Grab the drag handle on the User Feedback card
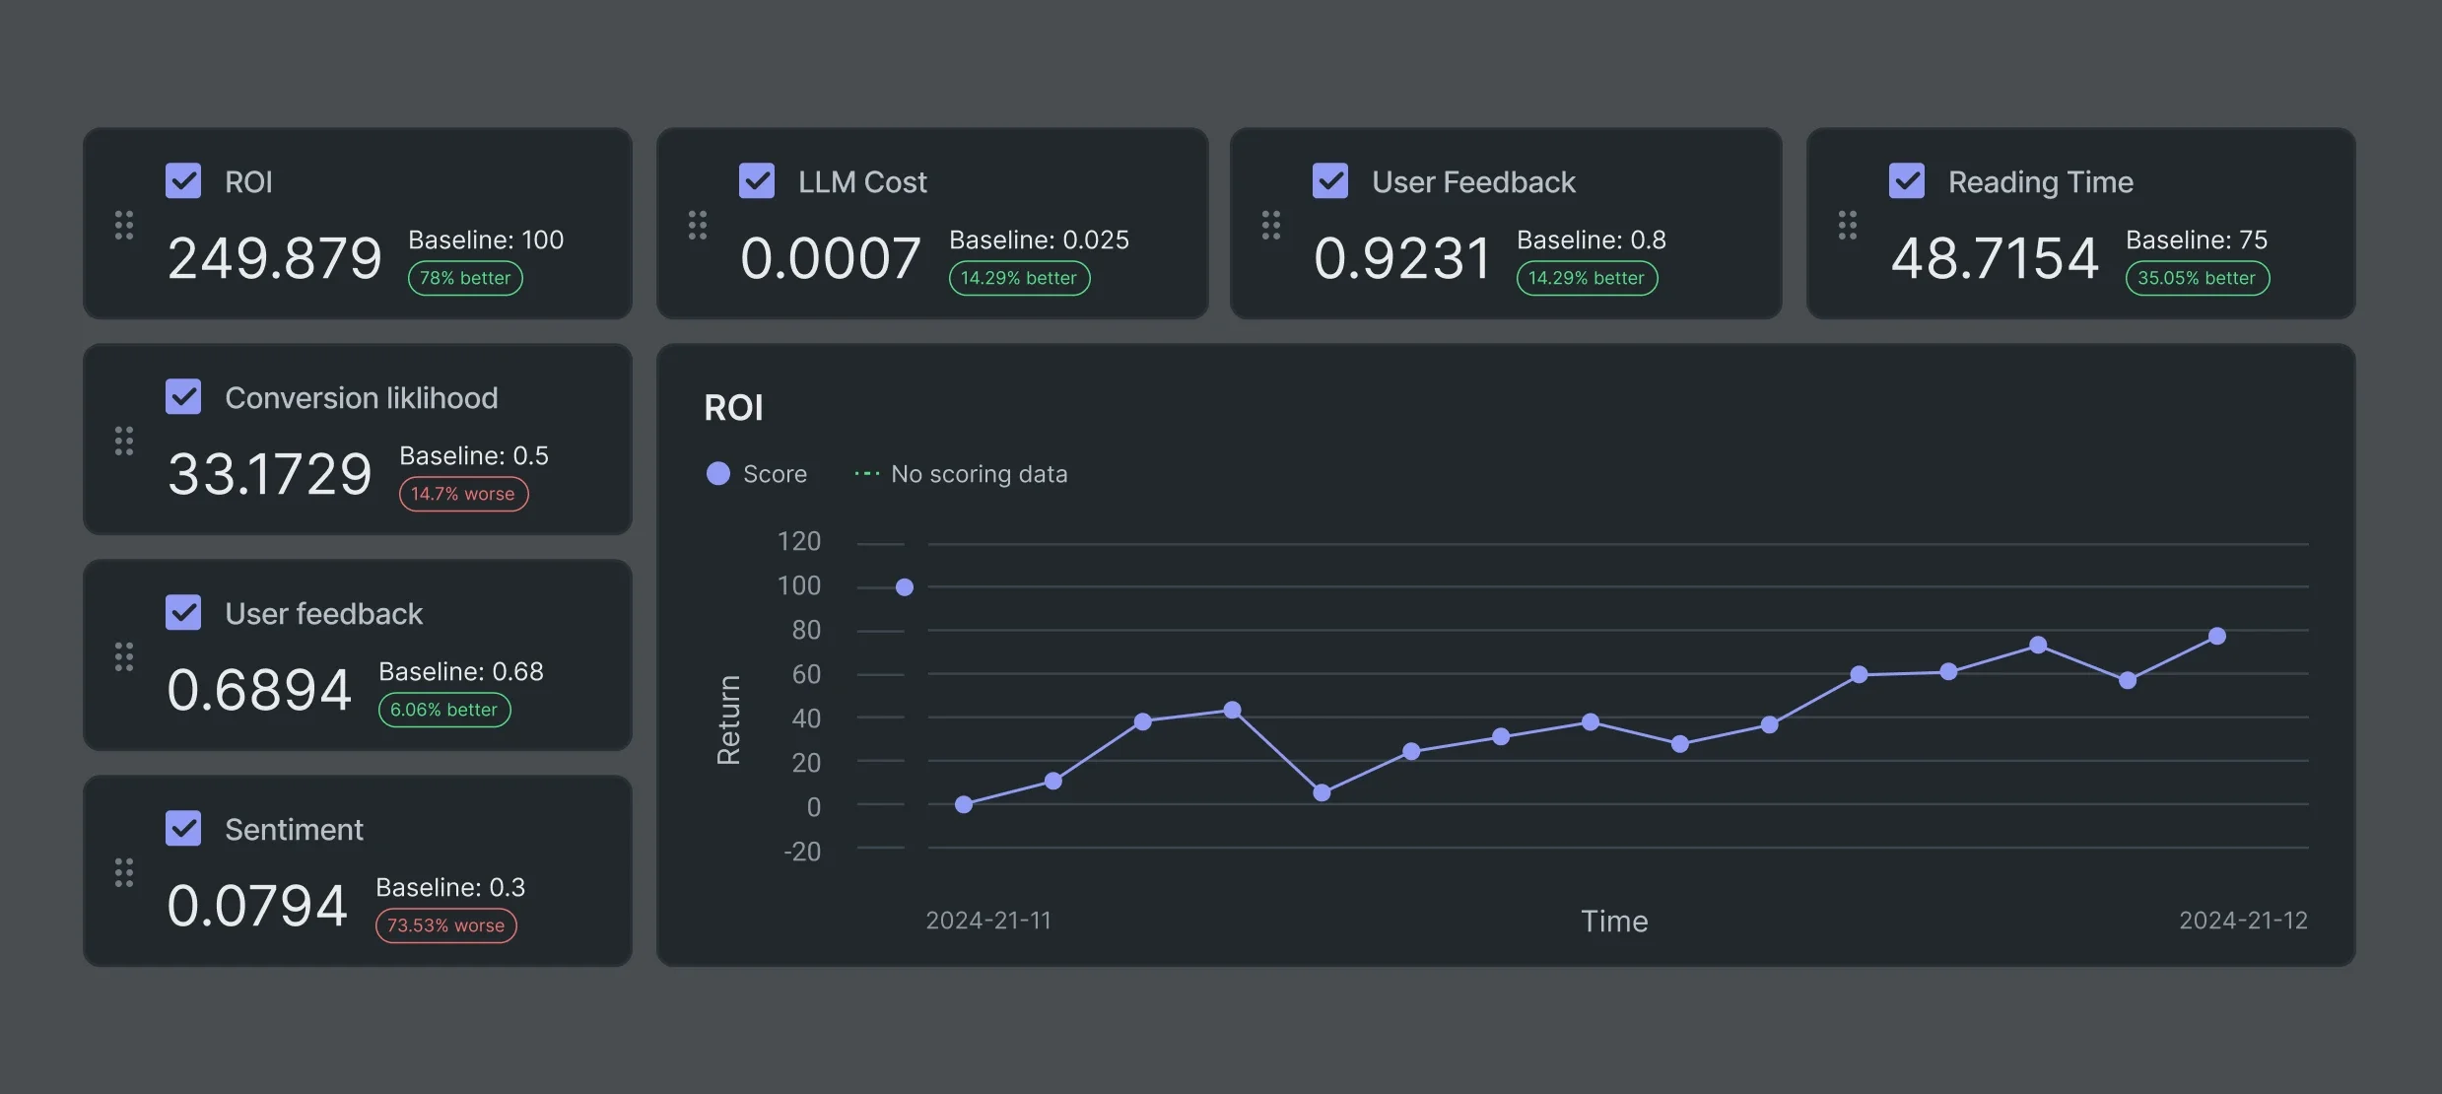The width and height of the screenshot is (2442, 1094). click(x=1271, y=225)
